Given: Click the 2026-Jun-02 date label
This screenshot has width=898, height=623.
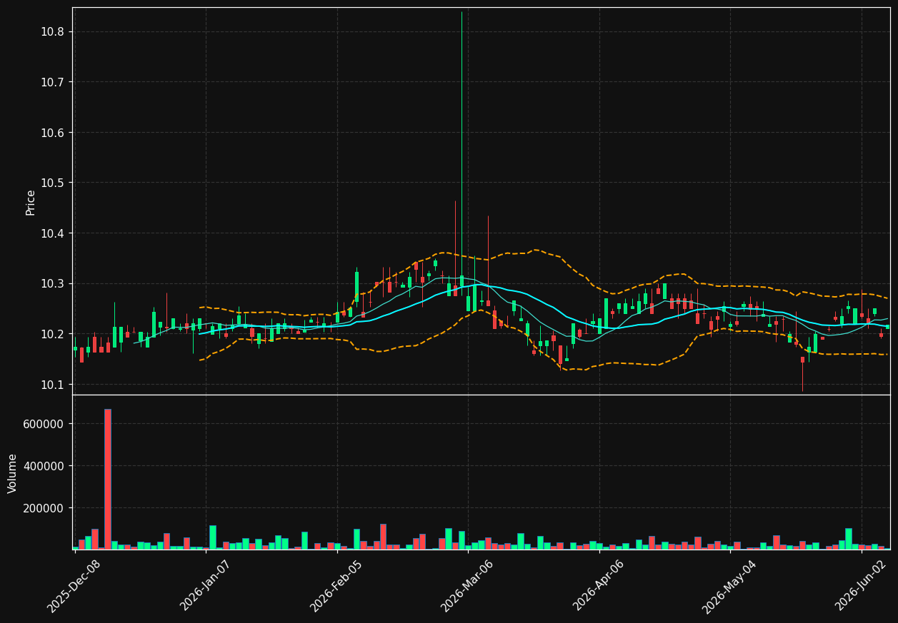Looking at the screenshot, I should tap(862, 585).
